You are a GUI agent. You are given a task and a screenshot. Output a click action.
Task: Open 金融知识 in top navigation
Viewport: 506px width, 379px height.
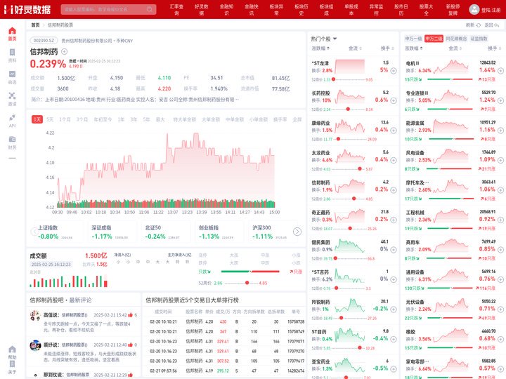point(226,10)
